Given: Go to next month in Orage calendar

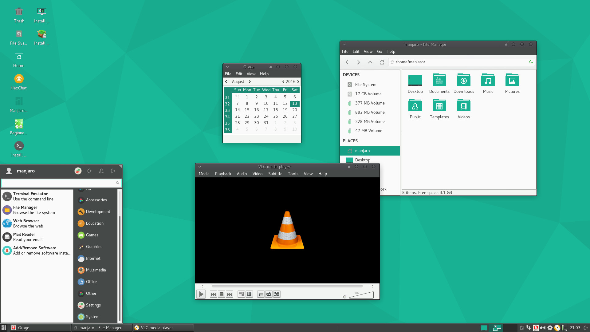Looking at the screenshot, I should (250, 82).
